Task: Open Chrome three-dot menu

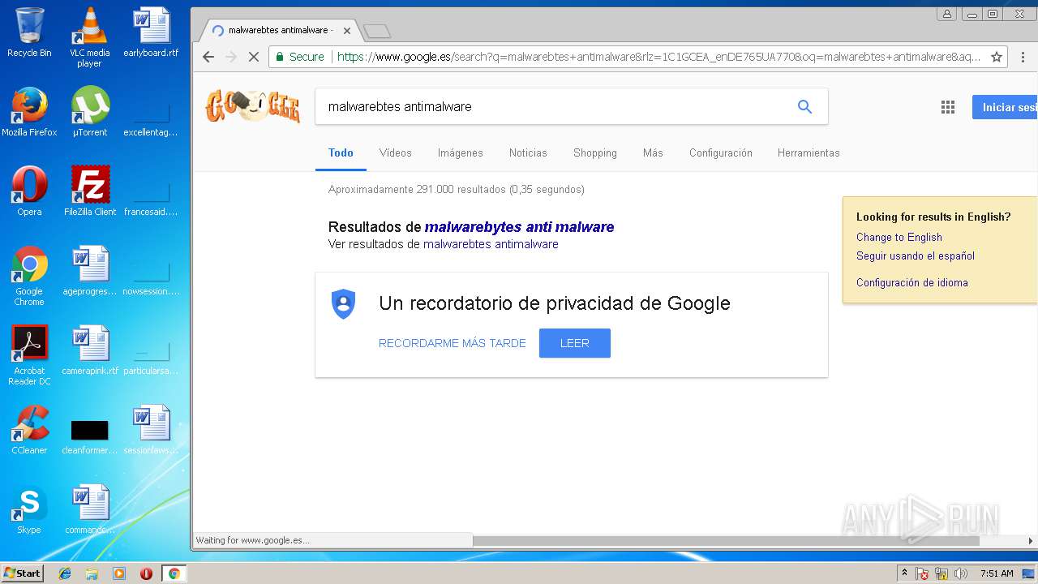Action: (x=1023, y=57)
